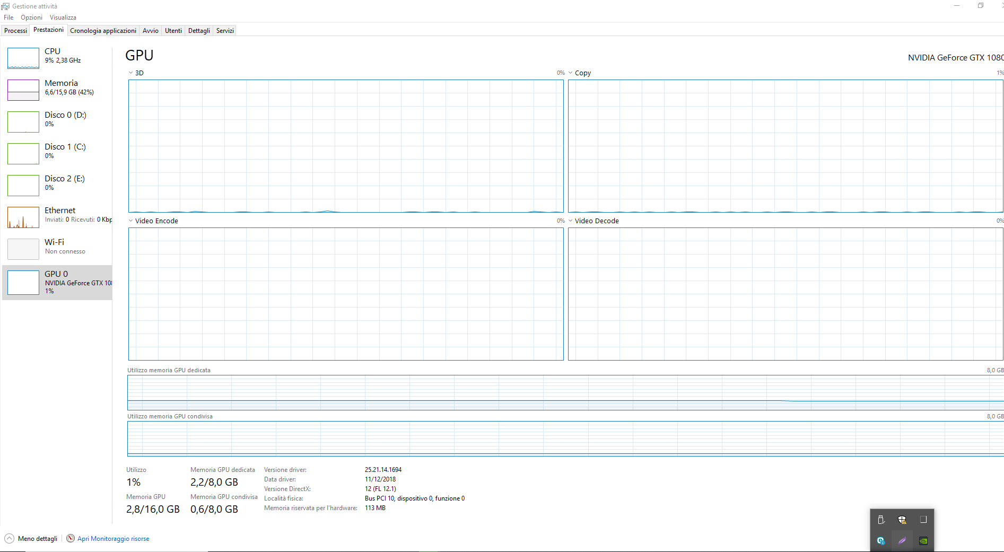The width and height of the screenshot is (1004, 552).
Task: Collapse the 3D graph section chevron
Action: [x=130, y=72]
